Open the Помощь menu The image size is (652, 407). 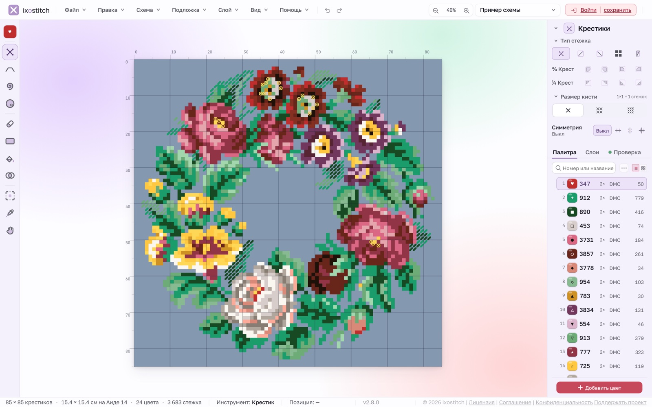[294, 10]
